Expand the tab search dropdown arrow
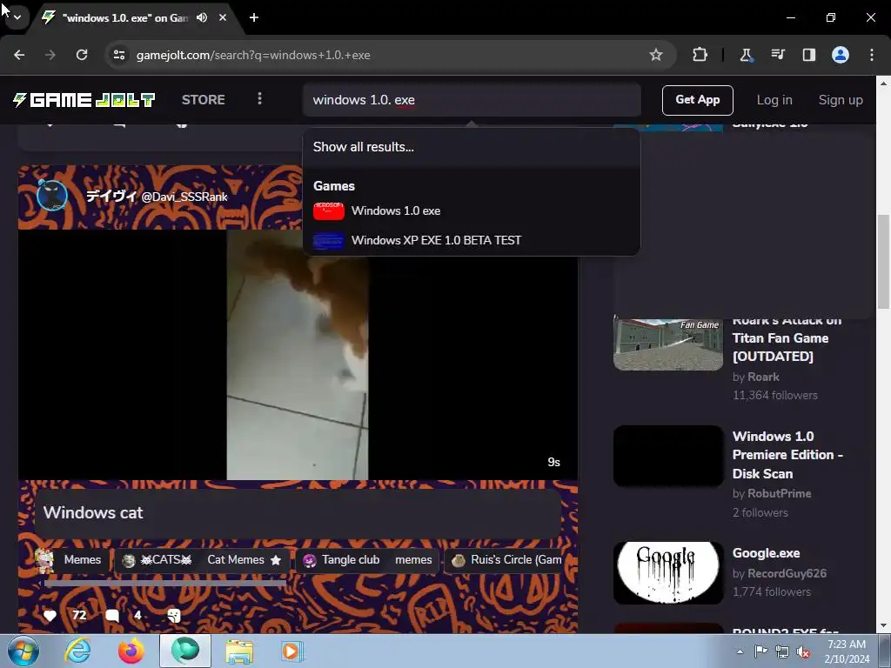 tap(17, 17)
